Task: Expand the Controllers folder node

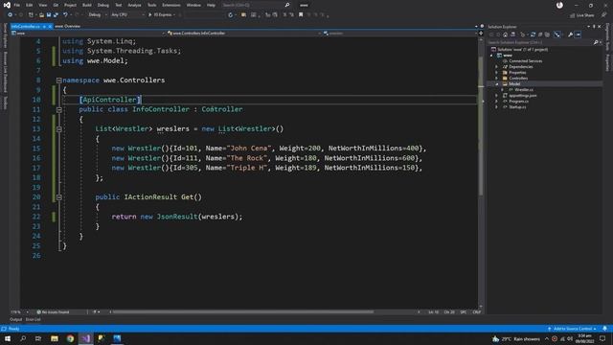Action: pyautogui.click(x=497, y=79)
